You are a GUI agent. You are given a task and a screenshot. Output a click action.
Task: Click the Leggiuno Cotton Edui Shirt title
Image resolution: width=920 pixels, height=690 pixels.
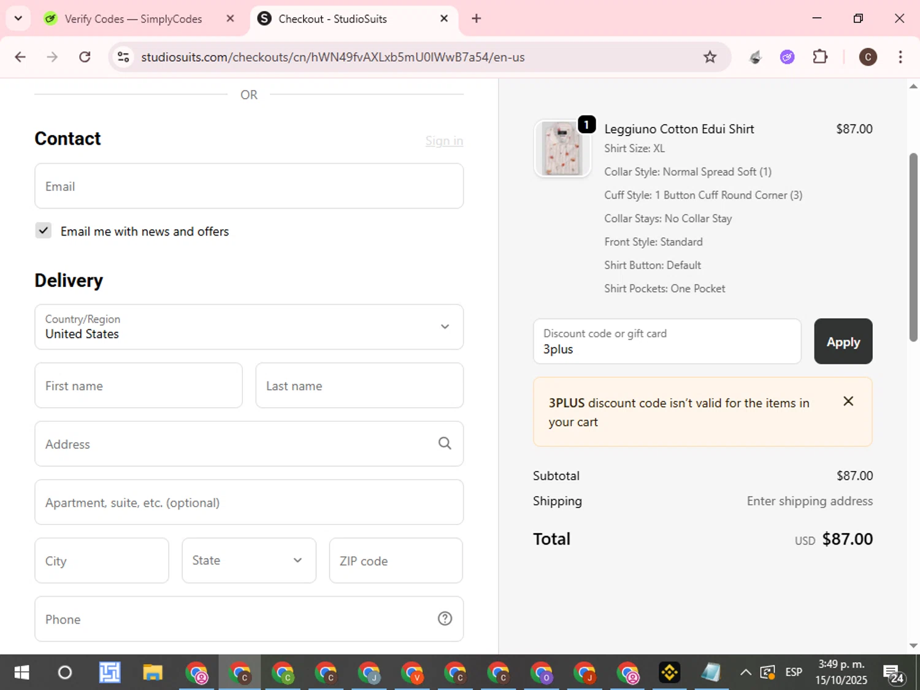[x=679, y=129]
